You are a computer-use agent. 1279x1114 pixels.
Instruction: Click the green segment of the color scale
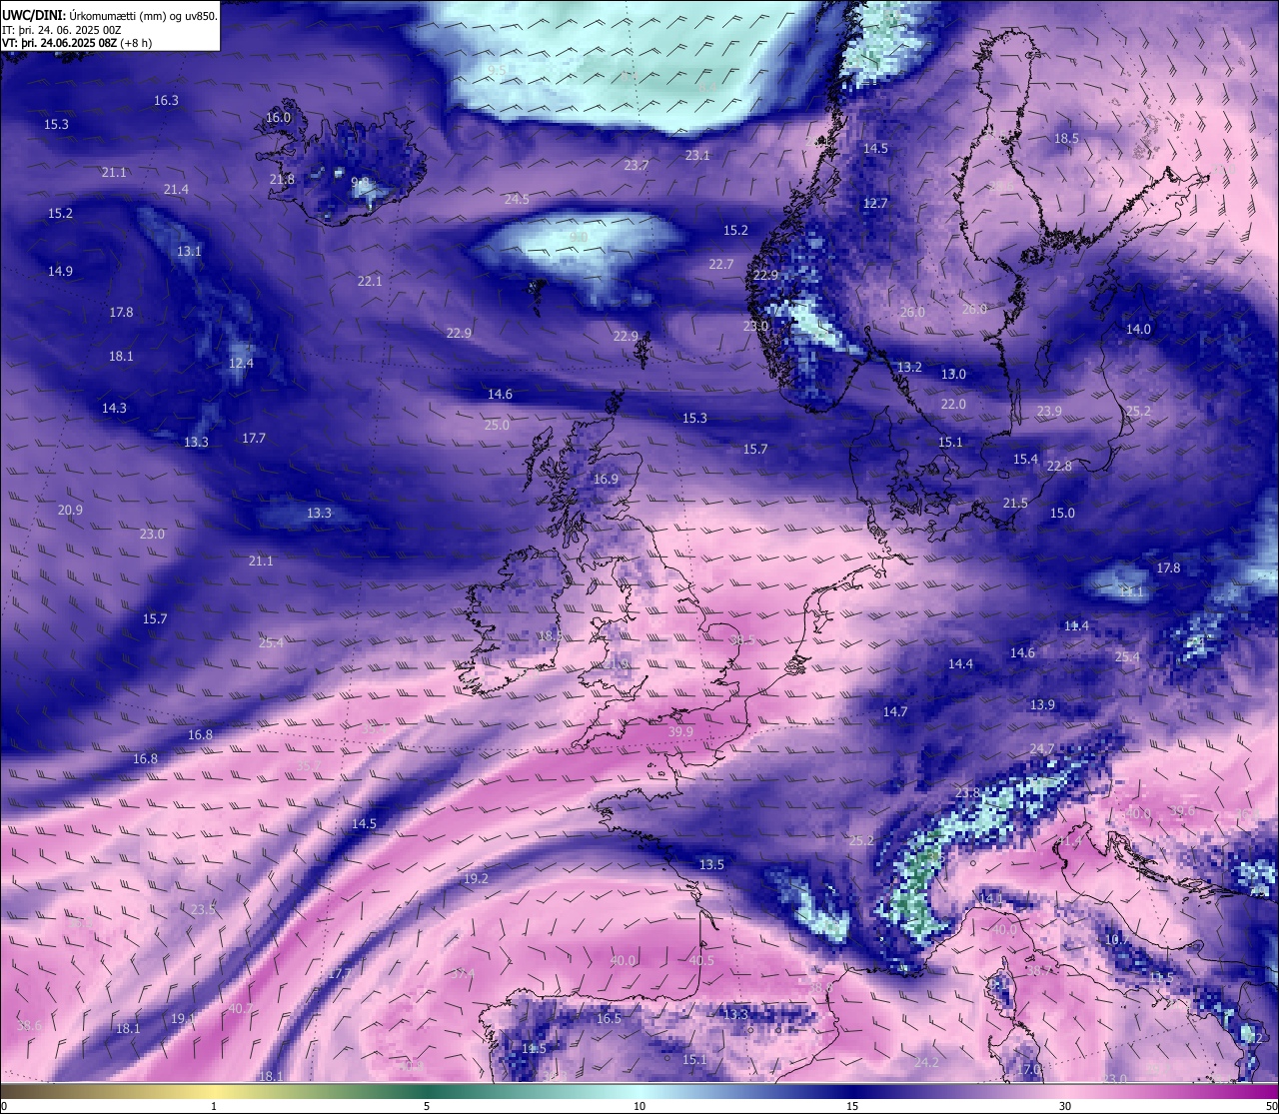427,1091
